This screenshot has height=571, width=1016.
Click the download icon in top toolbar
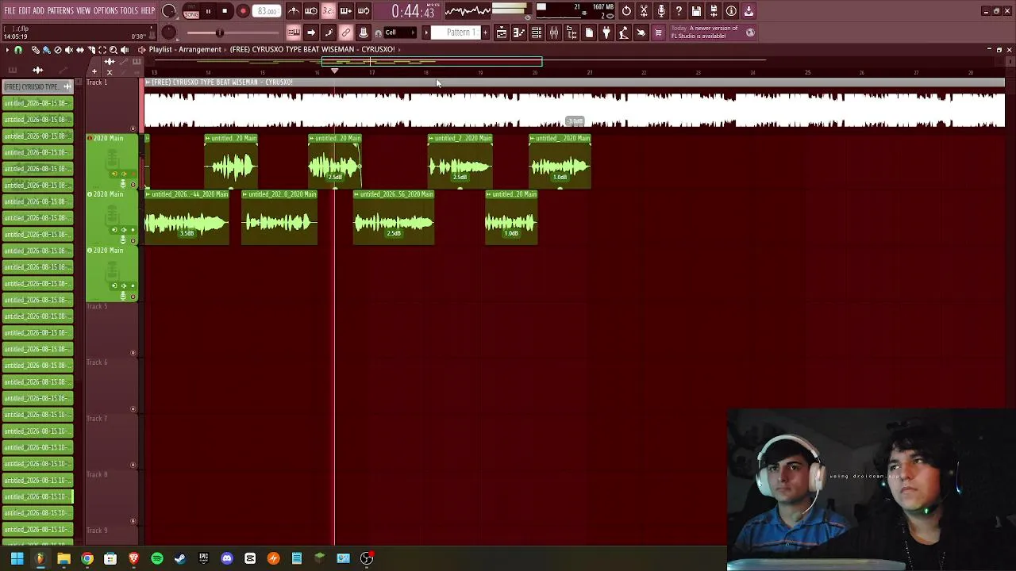click(749, 11)
